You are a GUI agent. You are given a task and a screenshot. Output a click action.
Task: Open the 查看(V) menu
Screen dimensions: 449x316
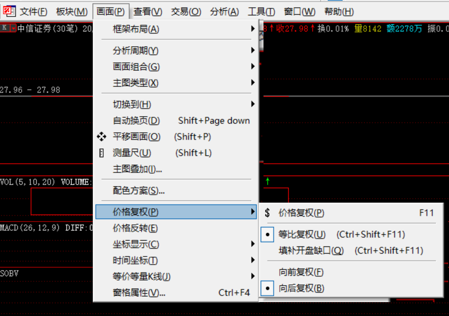click(148, 12)
